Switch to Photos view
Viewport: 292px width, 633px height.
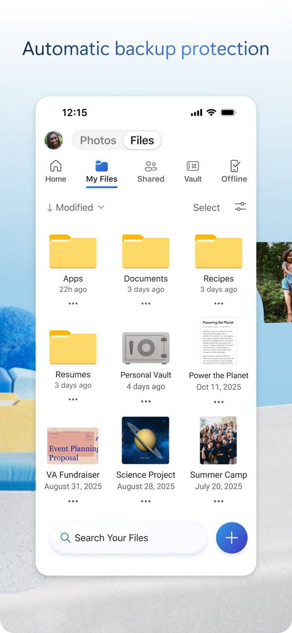[98, 140]
